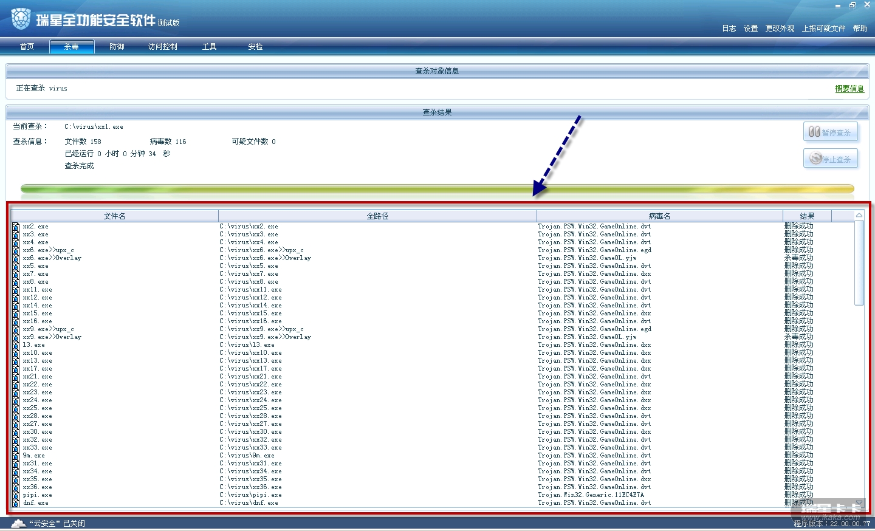Sort results by the 结果 column header

click(x=807, y=216)
